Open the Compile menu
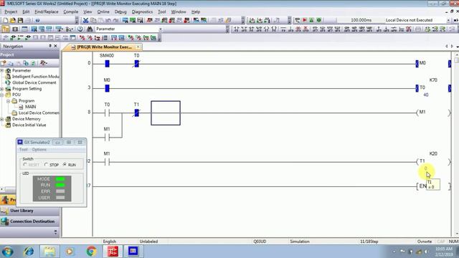The image size is (459, 258). (x=70, y=11)
